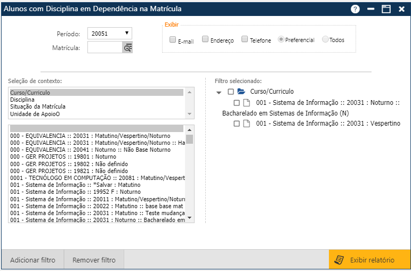Select Disciplina in context selection list
Viewport: 411px width, 271px height.
22,100
